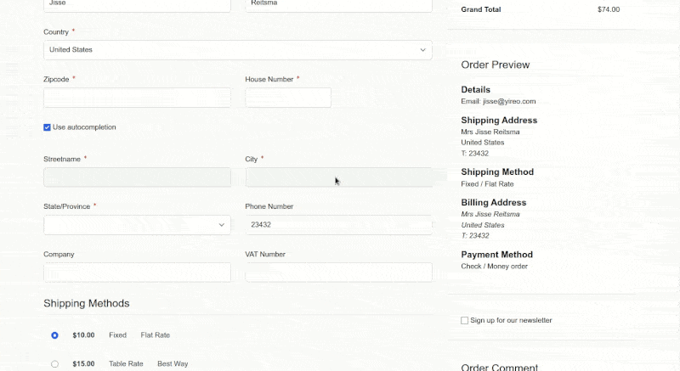Image resolution: width=680 pixels, height=371 pixels.
Task: Click the Grand Total amount $74.00
Action: point(608,10)
